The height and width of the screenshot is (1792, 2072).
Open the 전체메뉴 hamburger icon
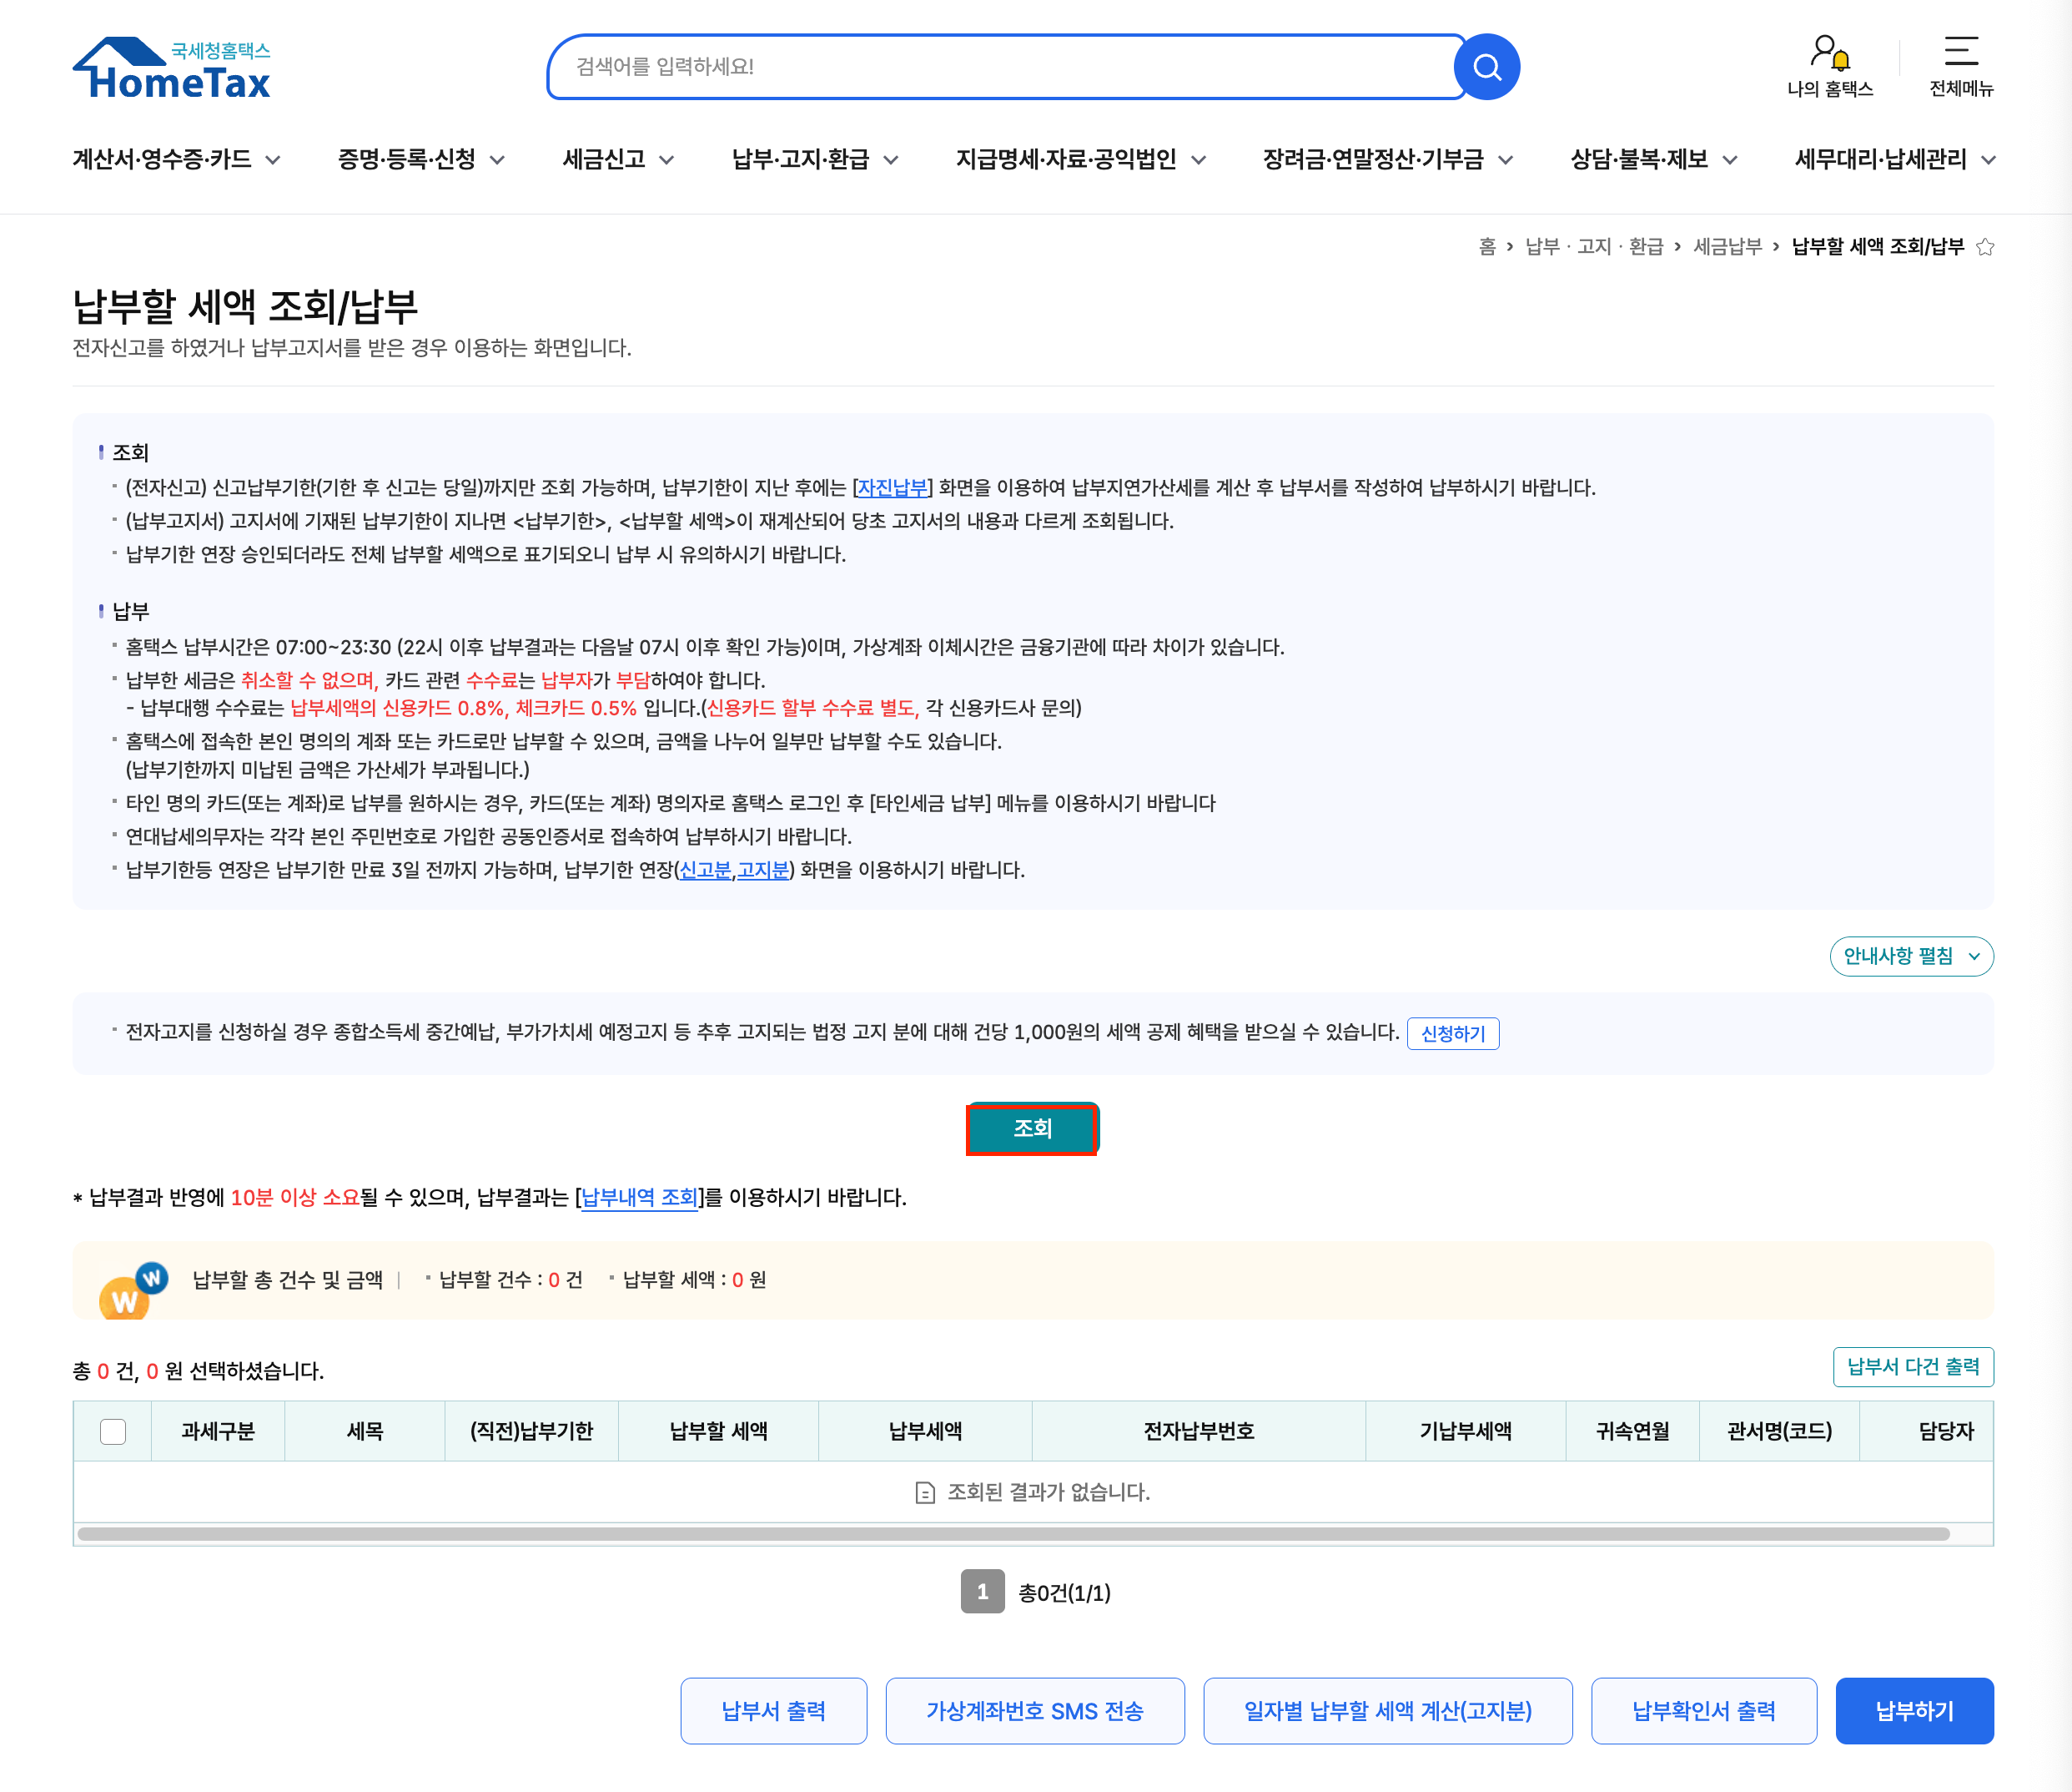(1961, 67)
